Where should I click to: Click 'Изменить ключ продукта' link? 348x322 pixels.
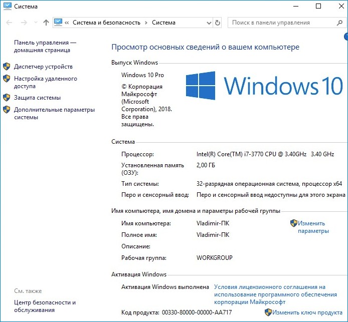pyautogui.click(x=307, y=312)
